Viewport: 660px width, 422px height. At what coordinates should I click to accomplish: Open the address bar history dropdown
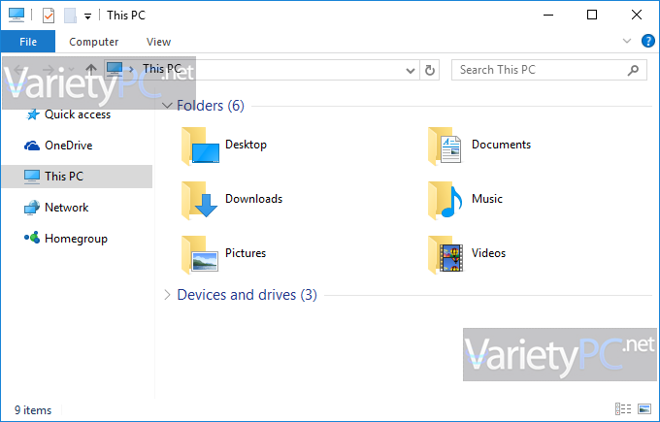[411, 70]
